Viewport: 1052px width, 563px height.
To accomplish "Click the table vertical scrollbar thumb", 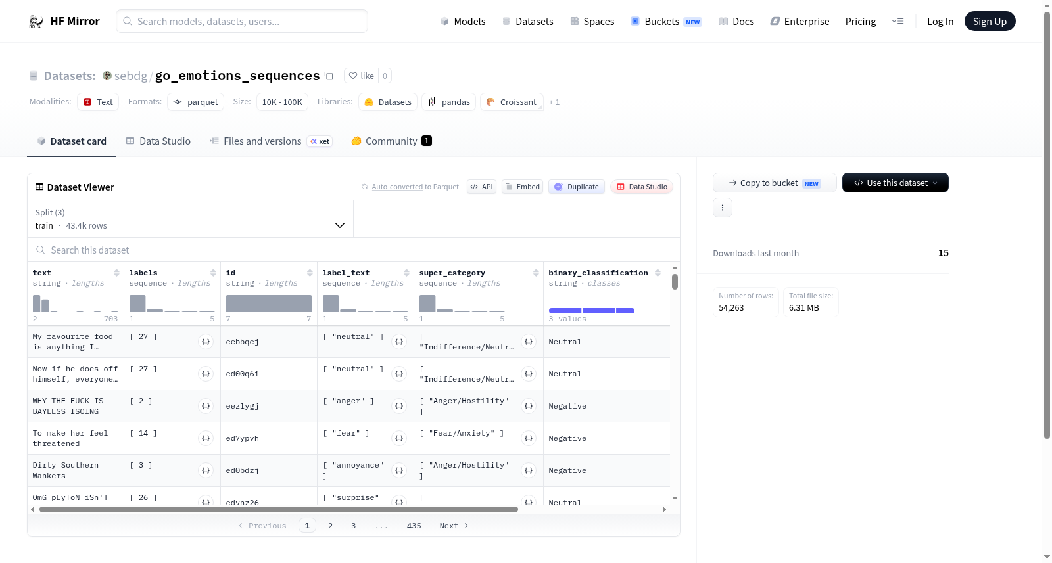I will pyautogui.click(x=675, y=282).
